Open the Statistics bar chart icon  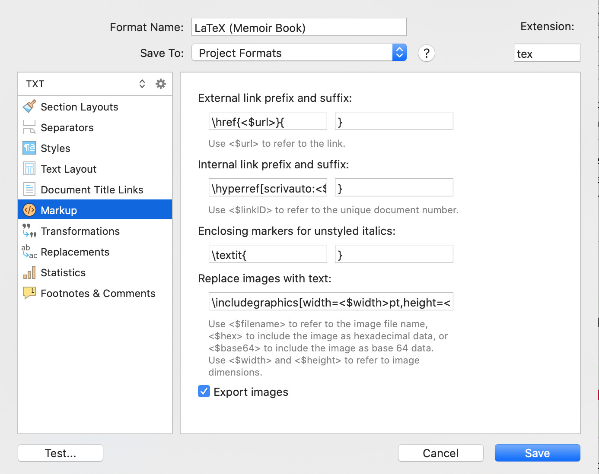[29, 272]
